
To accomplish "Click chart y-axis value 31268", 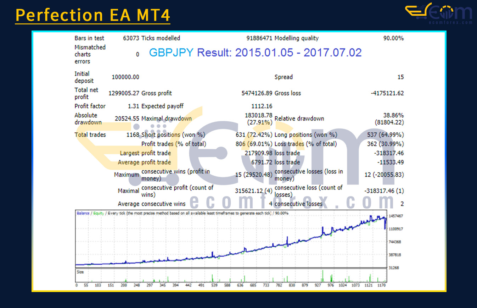I will (394, 268).
